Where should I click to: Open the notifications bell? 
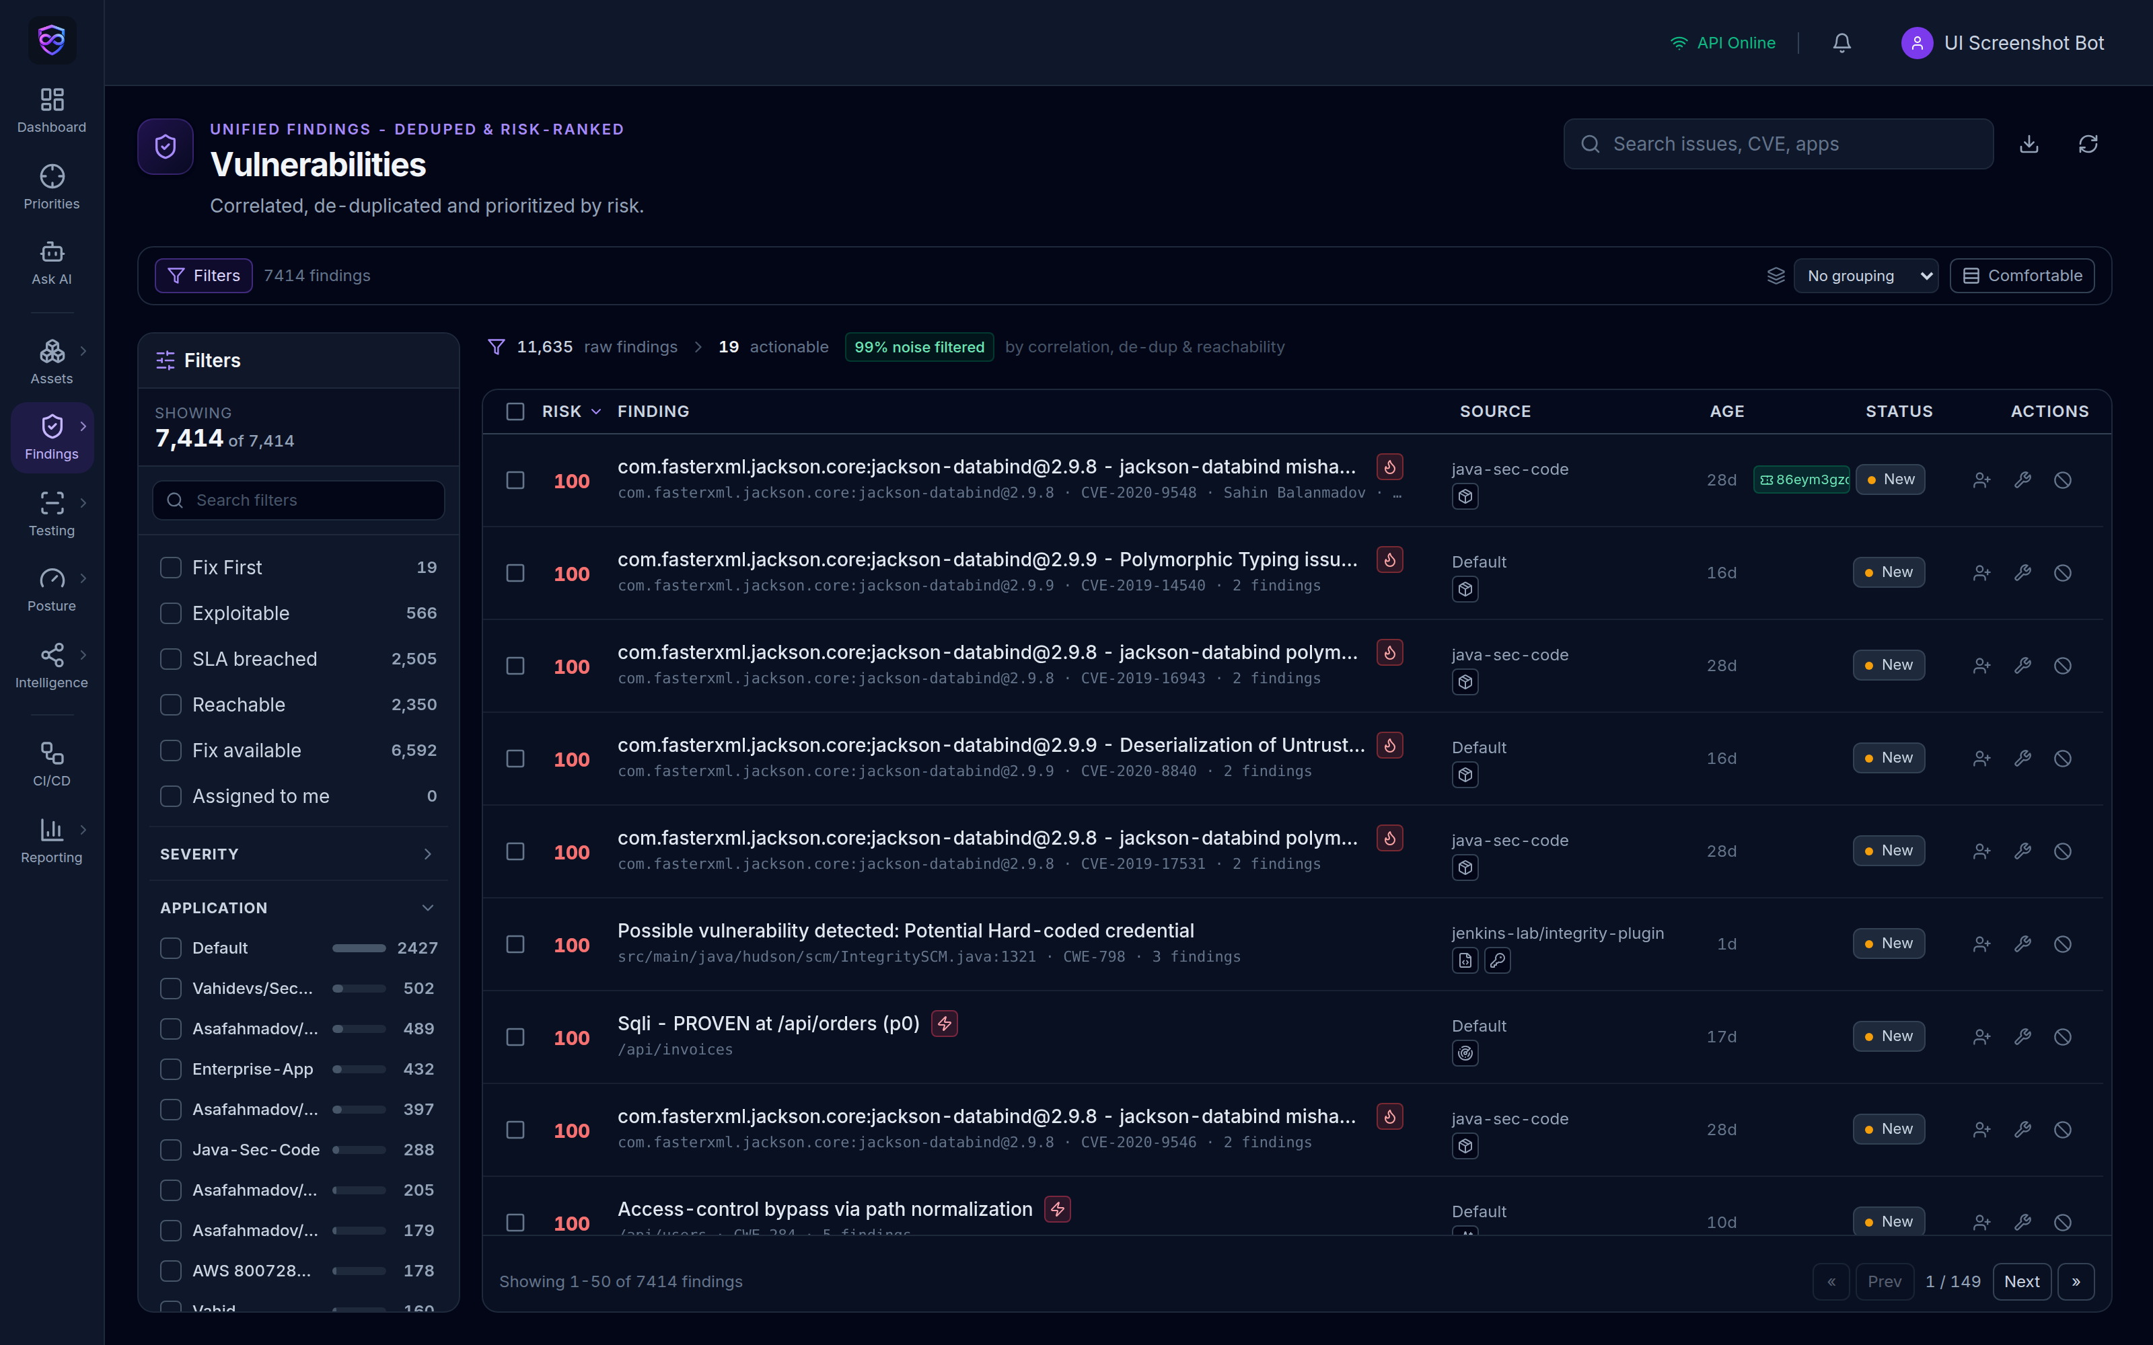pos(1841,42)
